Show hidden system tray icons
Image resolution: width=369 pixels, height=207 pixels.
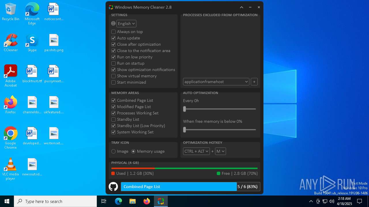tap(311, 201)
